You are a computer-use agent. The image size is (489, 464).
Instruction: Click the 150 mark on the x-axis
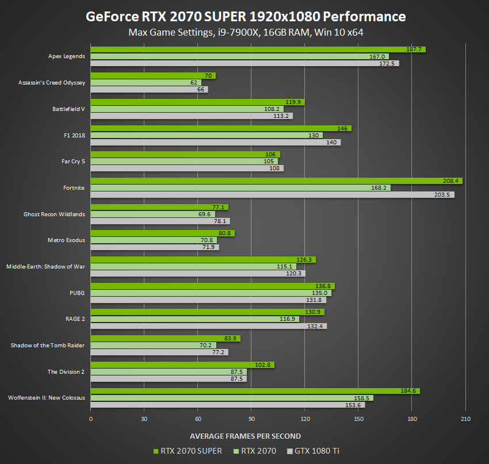pyautogui.click(x=358, y=419)
